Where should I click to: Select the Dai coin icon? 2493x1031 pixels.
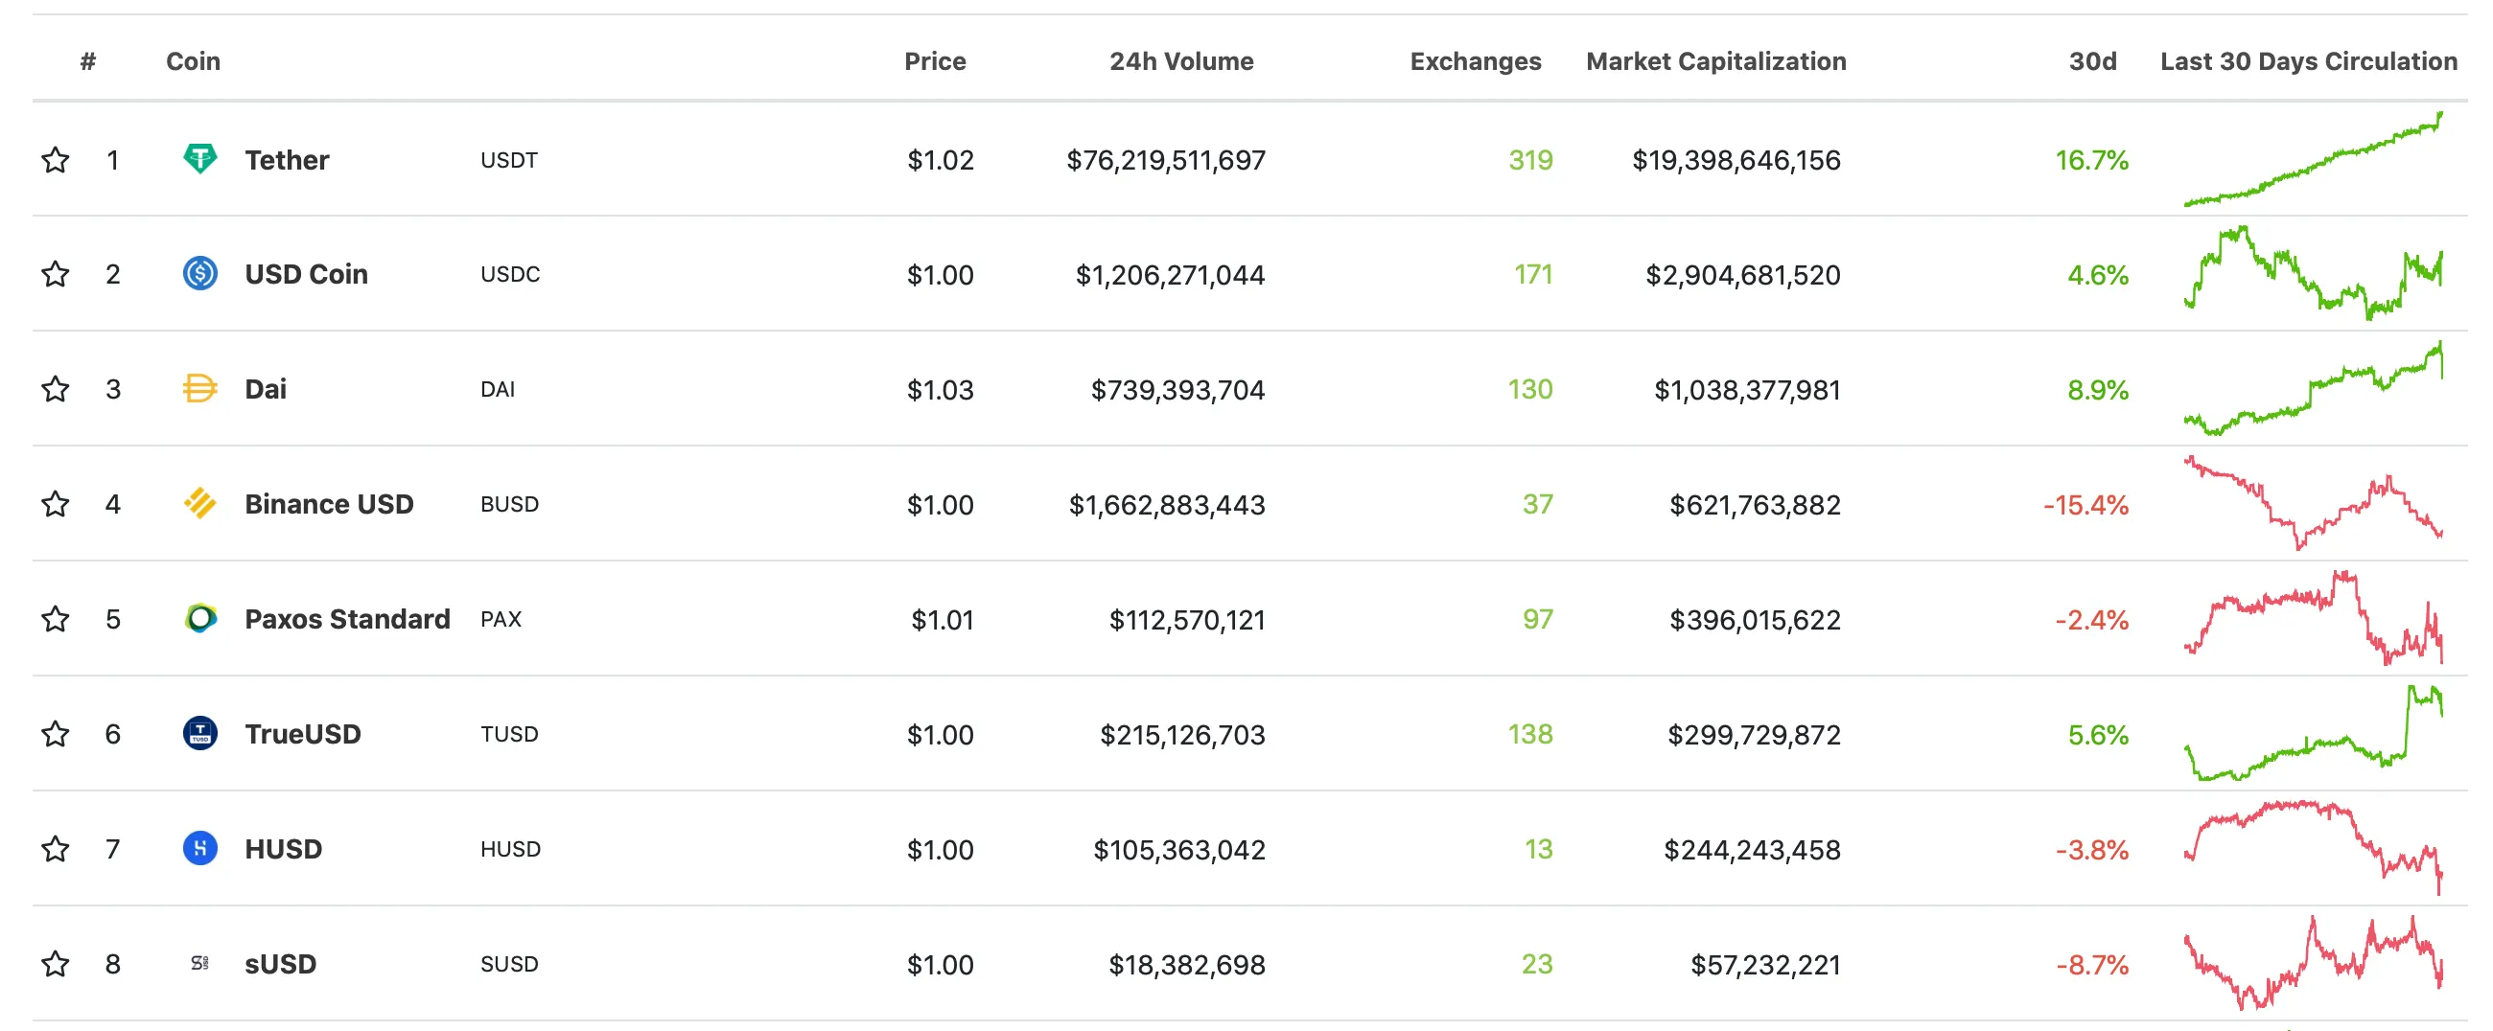click(x=200, y=389)
